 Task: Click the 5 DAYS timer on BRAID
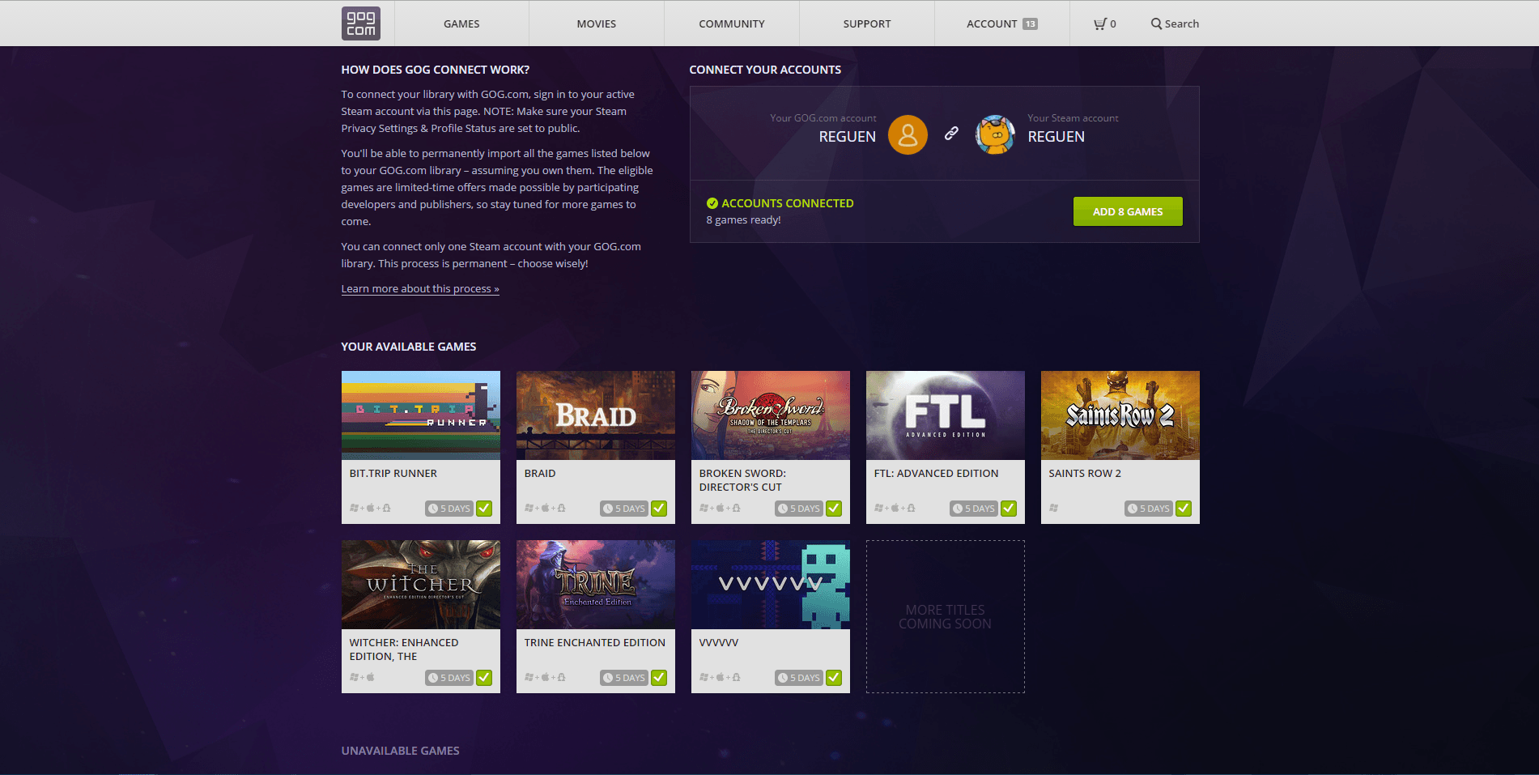[x=624, y=509]
